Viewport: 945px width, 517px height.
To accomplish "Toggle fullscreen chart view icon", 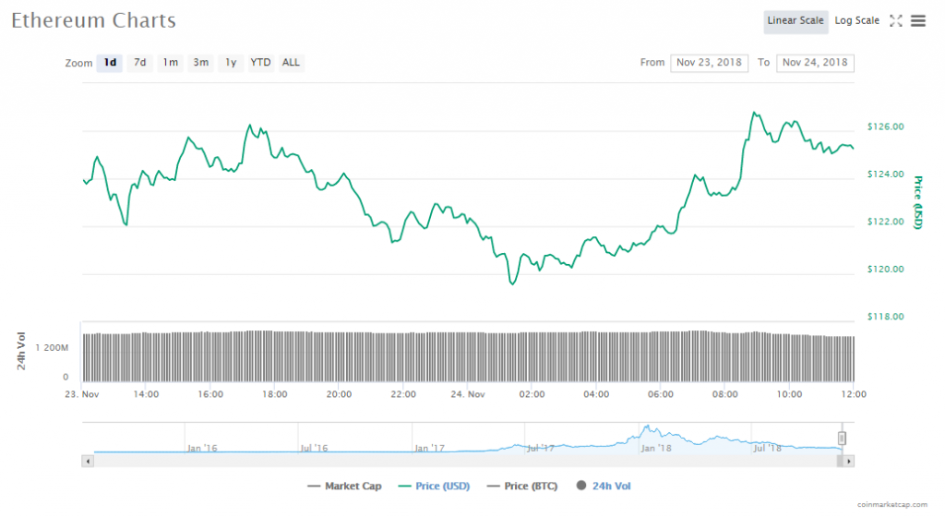I will tap(895, 20).
